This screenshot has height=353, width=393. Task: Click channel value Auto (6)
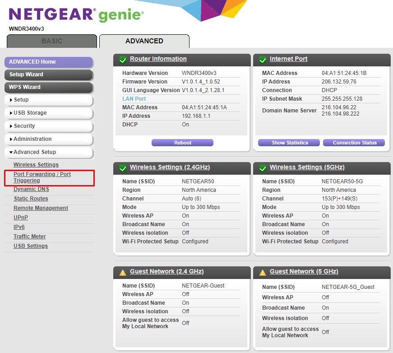[x=191, y=199]
